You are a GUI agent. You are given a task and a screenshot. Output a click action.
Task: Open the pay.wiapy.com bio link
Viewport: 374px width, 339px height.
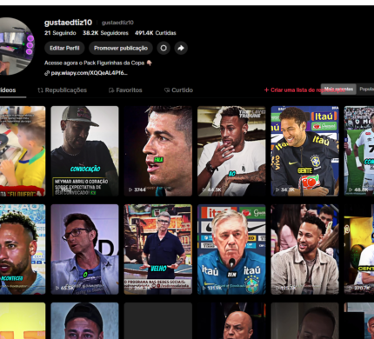[x=89, y=73]
